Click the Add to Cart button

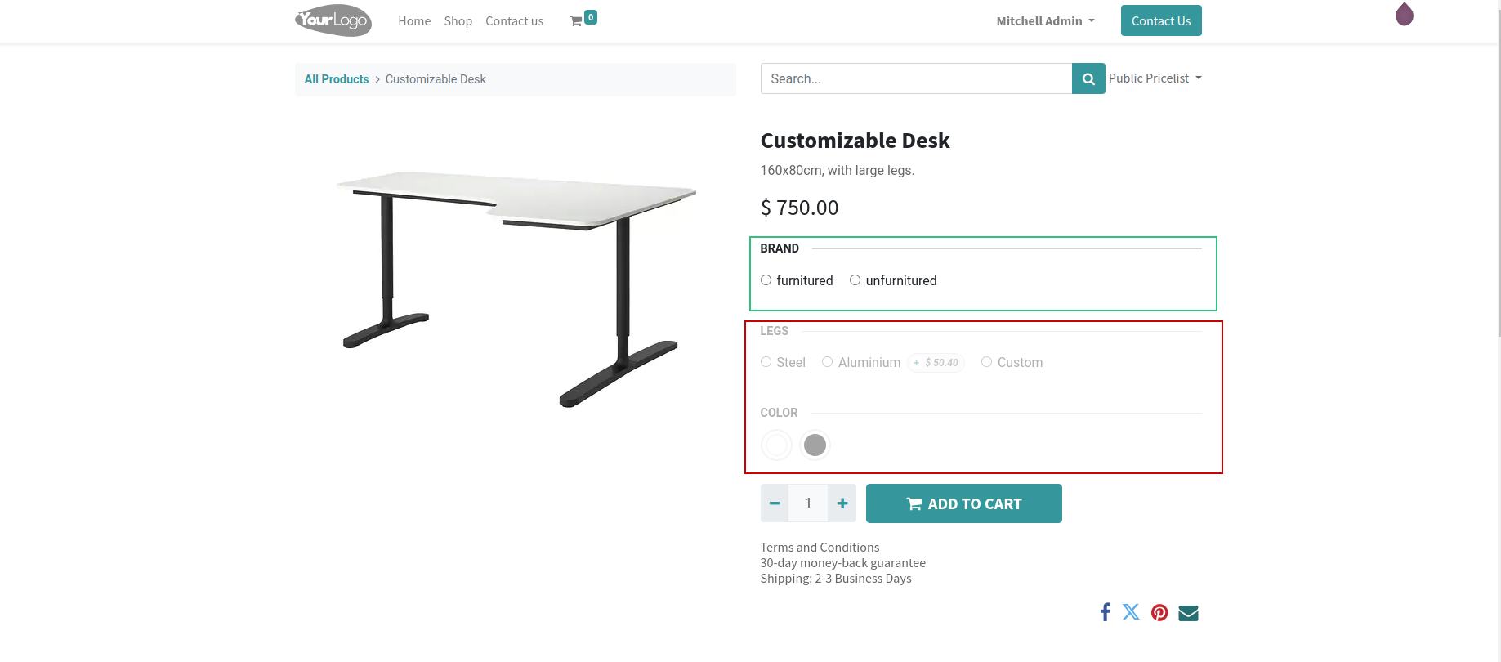click(963, 503)
